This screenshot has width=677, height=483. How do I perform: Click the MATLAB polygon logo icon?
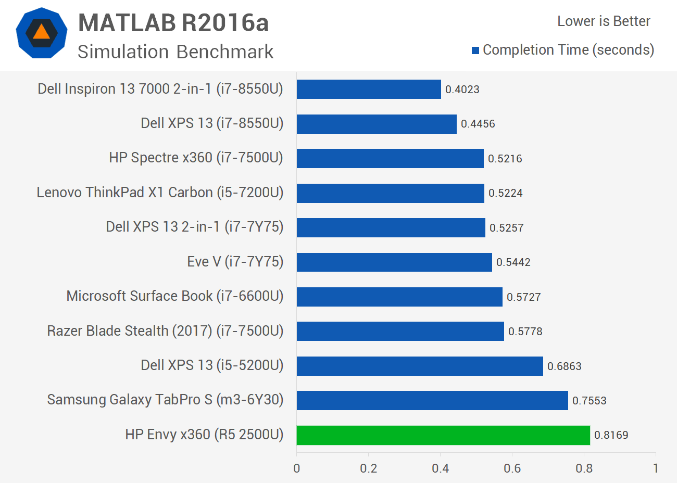click(42, 32)
